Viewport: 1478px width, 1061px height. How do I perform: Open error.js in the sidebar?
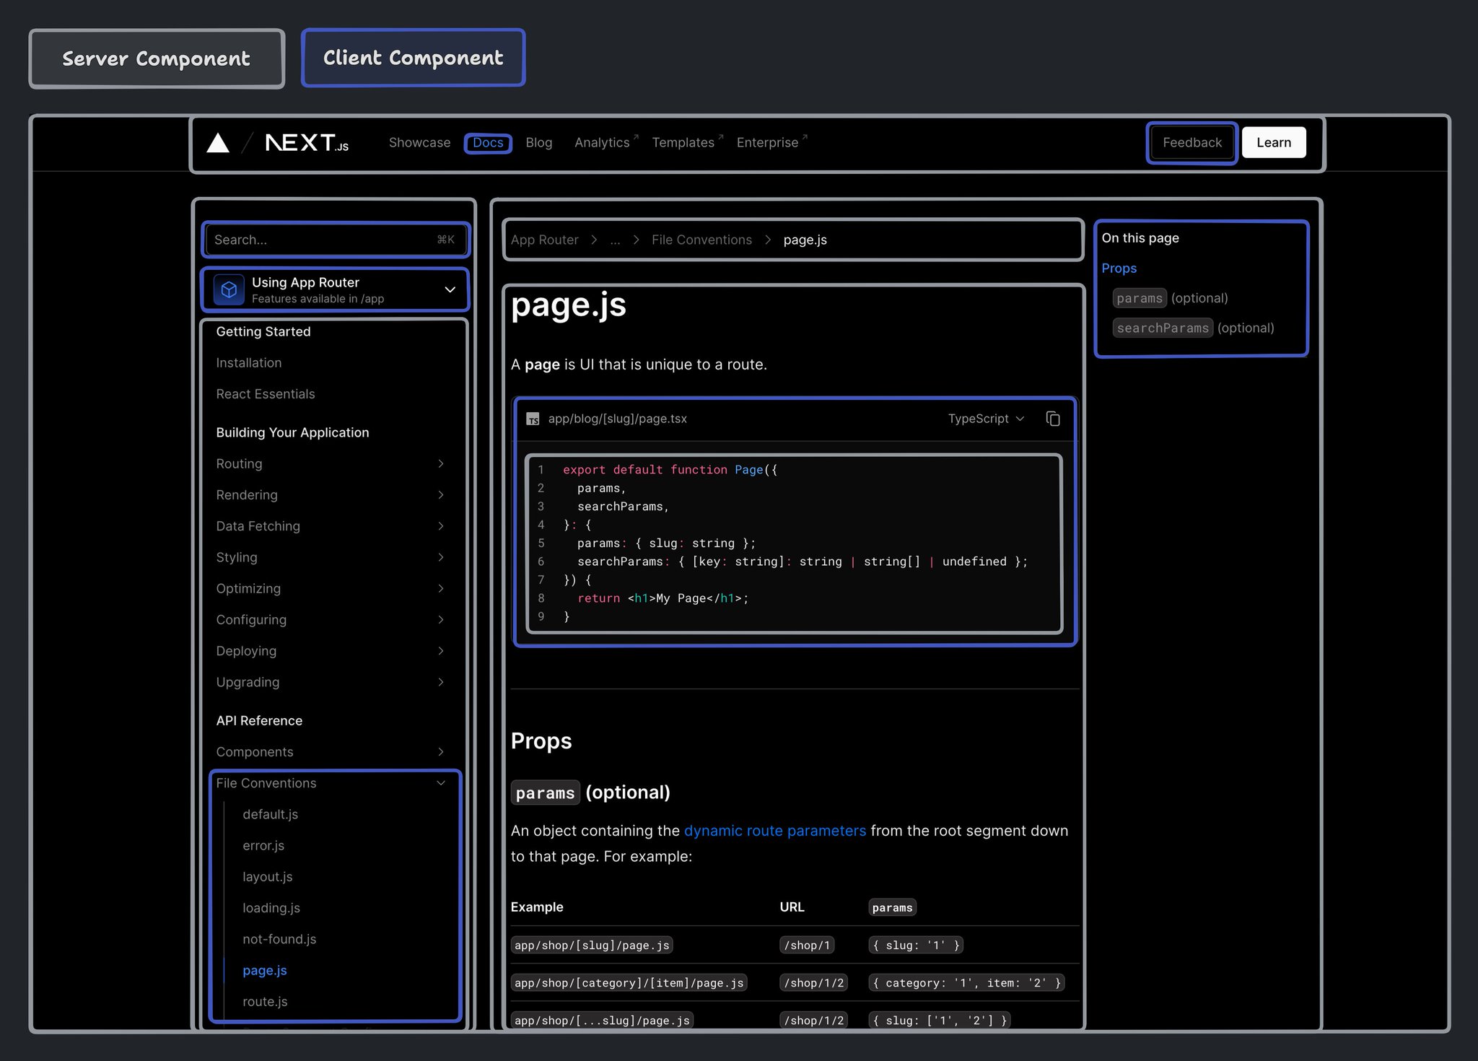tap(263, 845)
